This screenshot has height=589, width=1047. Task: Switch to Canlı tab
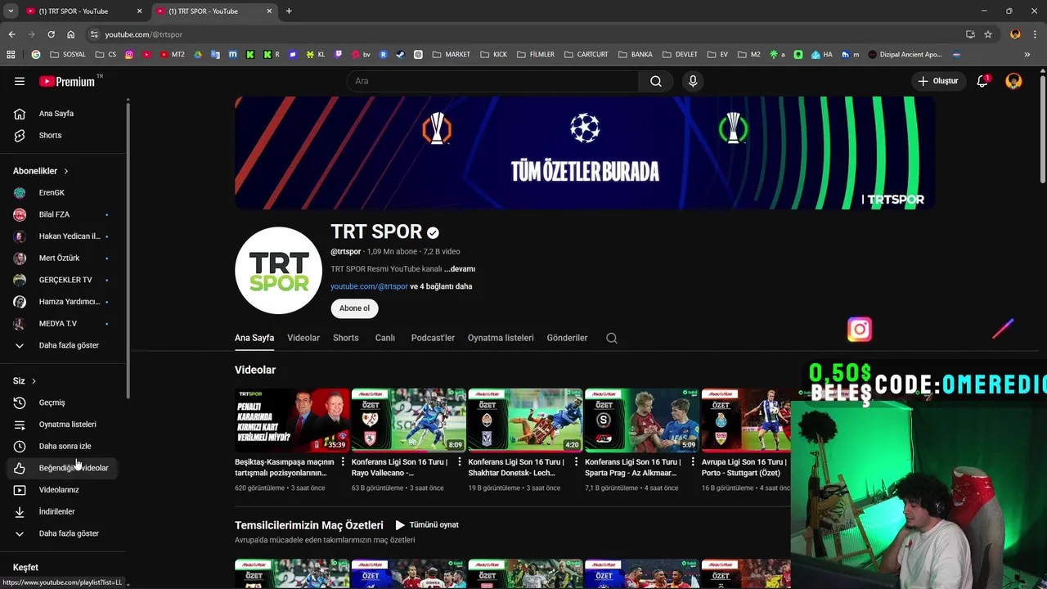point(385,338)
